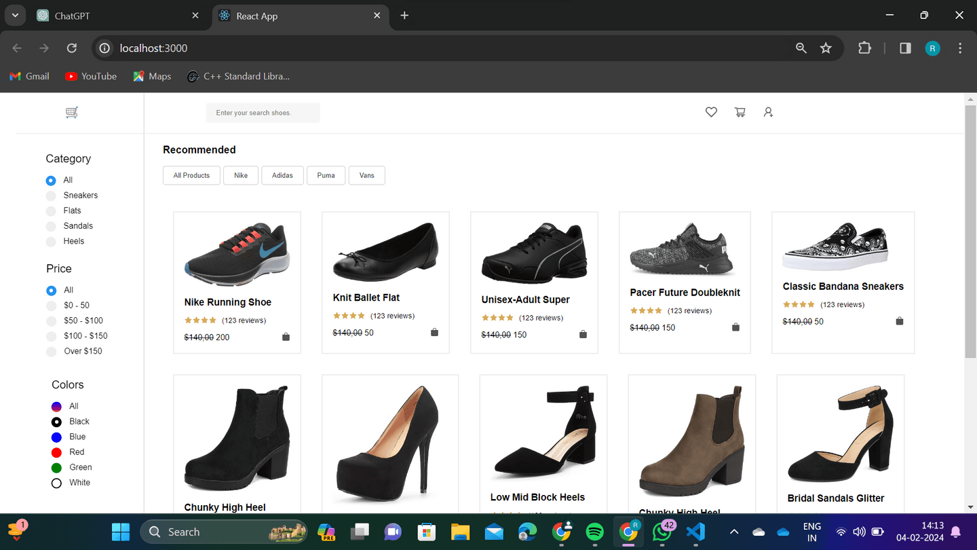Click the shoe search input field
This screenshot has width=977, height=550.
pyautogui.click(x=263, y=113)
